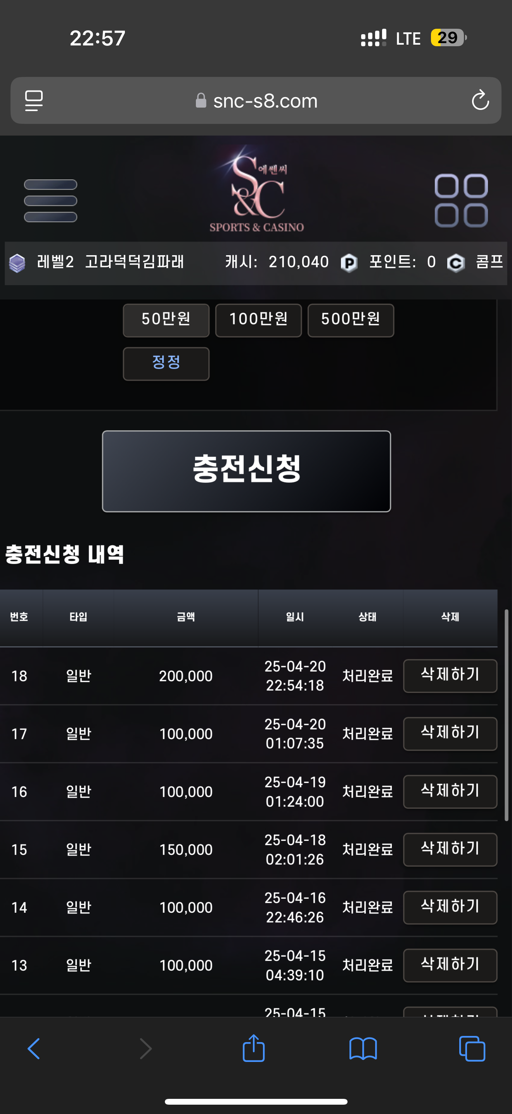Open the Safari page settings icon
The width and height of the screenshot is (512, 1114).
point(34,101)
